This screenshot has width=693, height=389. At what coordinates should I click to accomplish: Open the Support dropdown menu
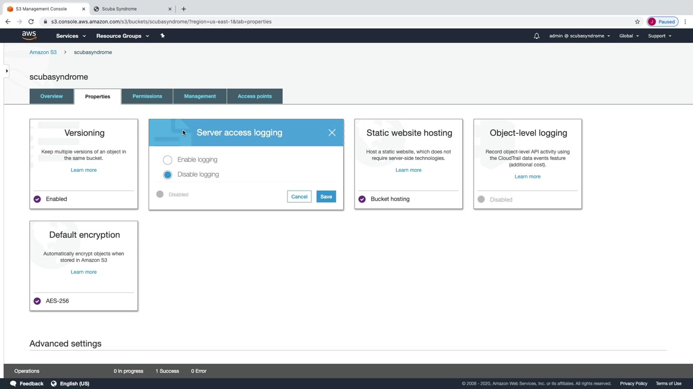659,36
